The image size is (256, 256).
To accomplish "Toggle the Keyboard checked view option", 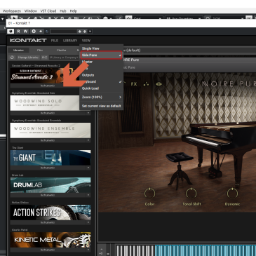I will (102, 81).
